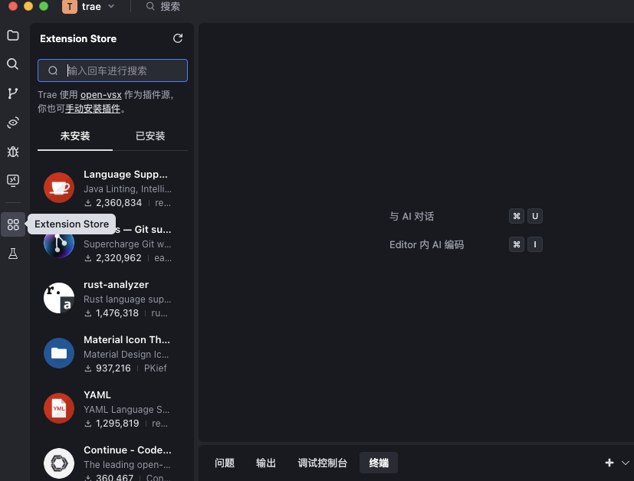Click the trae project name label
Viewport: 634px width, 481px height.
pyautogui.click(x=91, y=6)
